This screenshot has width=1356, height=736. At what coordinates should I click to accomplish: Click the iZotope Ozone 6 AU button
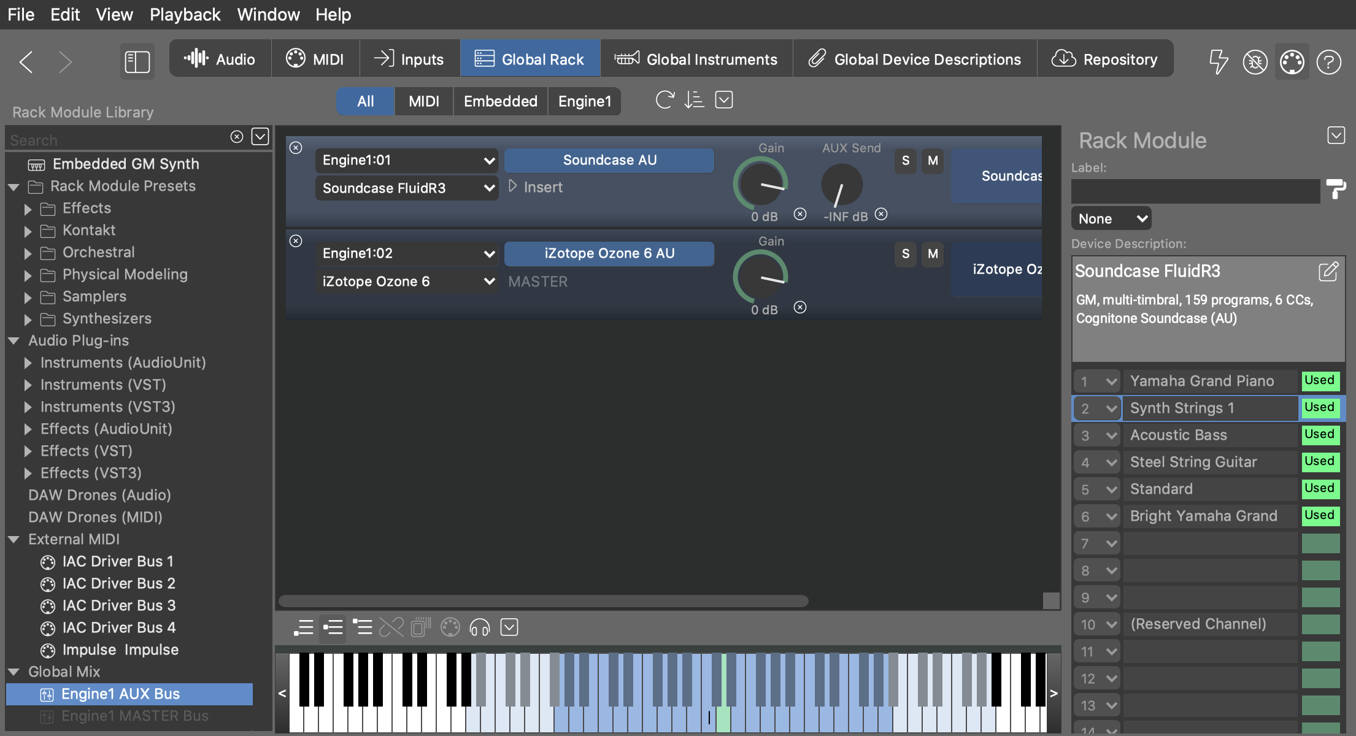[609, 253]
